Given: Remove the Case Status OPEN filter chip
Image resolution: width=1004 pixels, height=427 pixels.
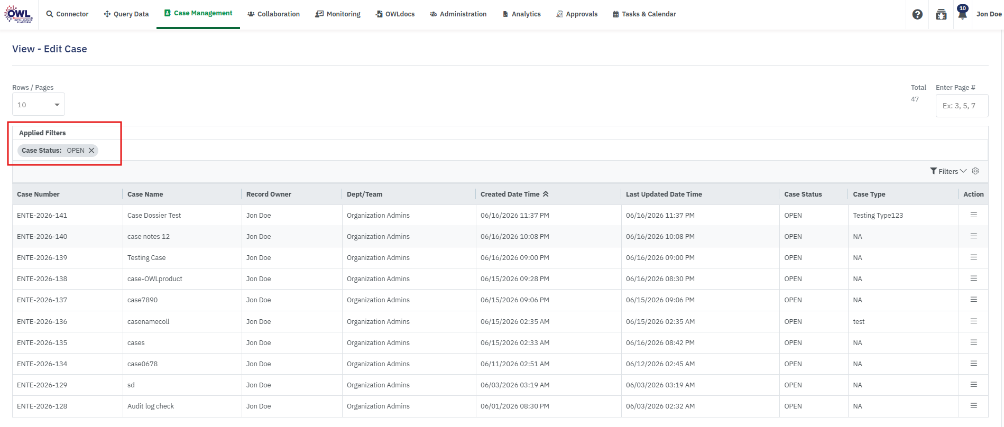Looking at the screenshot, I should pyautogui.click(x=91, y=151).
